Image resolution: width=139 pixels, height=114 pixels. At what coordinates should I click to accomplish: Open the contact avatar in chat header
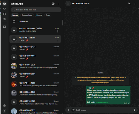(x=68, y=4)
